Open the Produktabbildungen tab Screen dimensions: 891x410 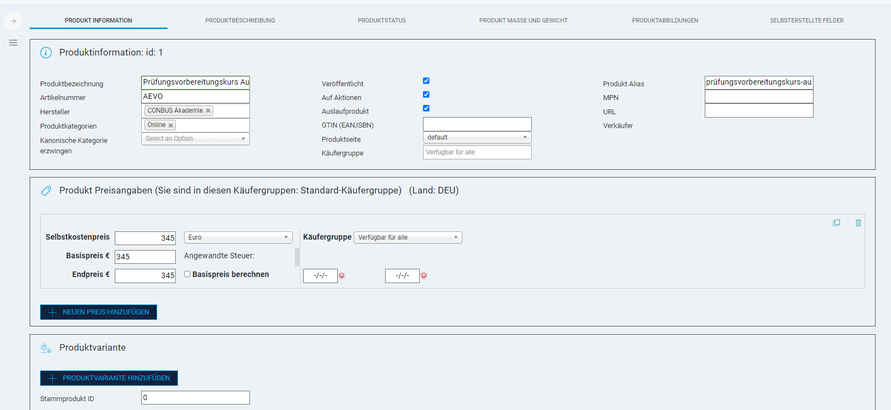pos(665,21)
